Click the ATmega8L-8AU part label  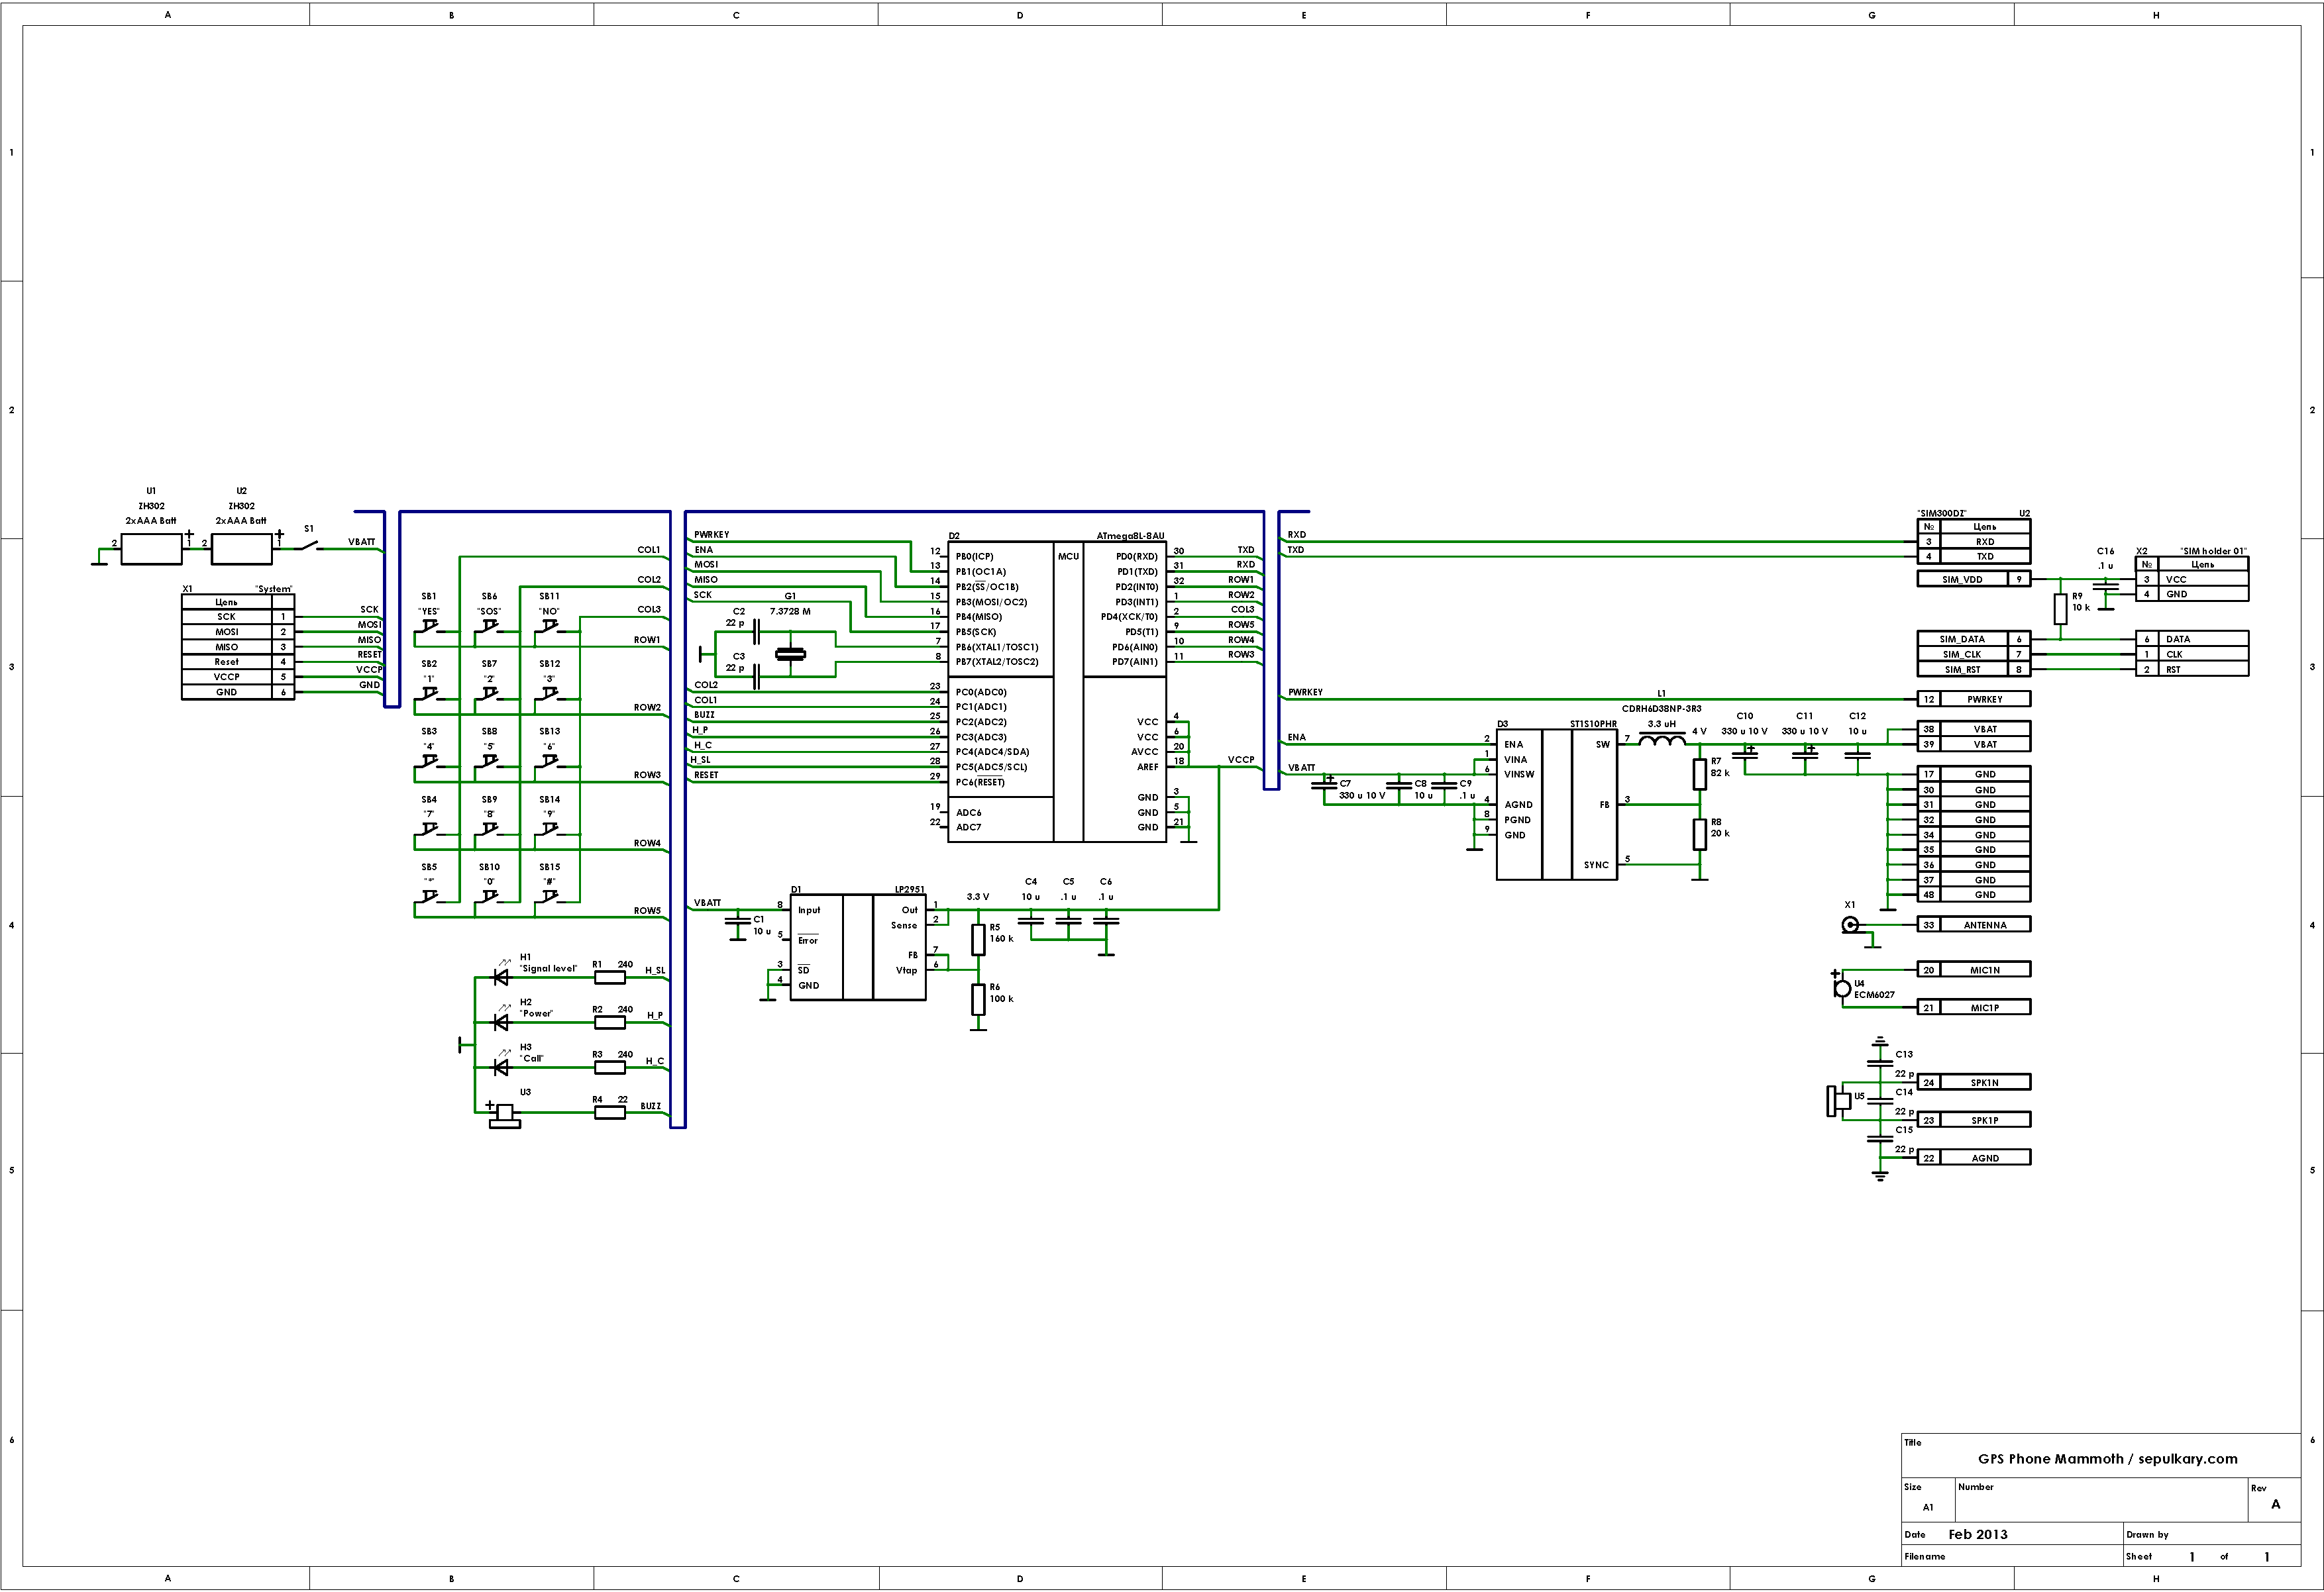(1130, 536)
